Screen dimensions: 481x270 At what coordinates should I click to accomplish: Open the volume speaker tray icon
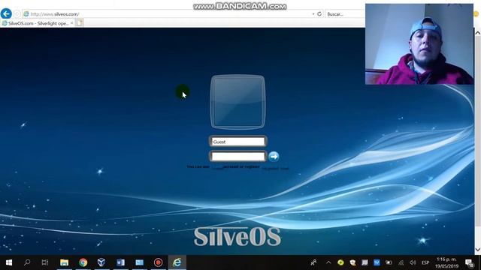[x=413, y=262]
